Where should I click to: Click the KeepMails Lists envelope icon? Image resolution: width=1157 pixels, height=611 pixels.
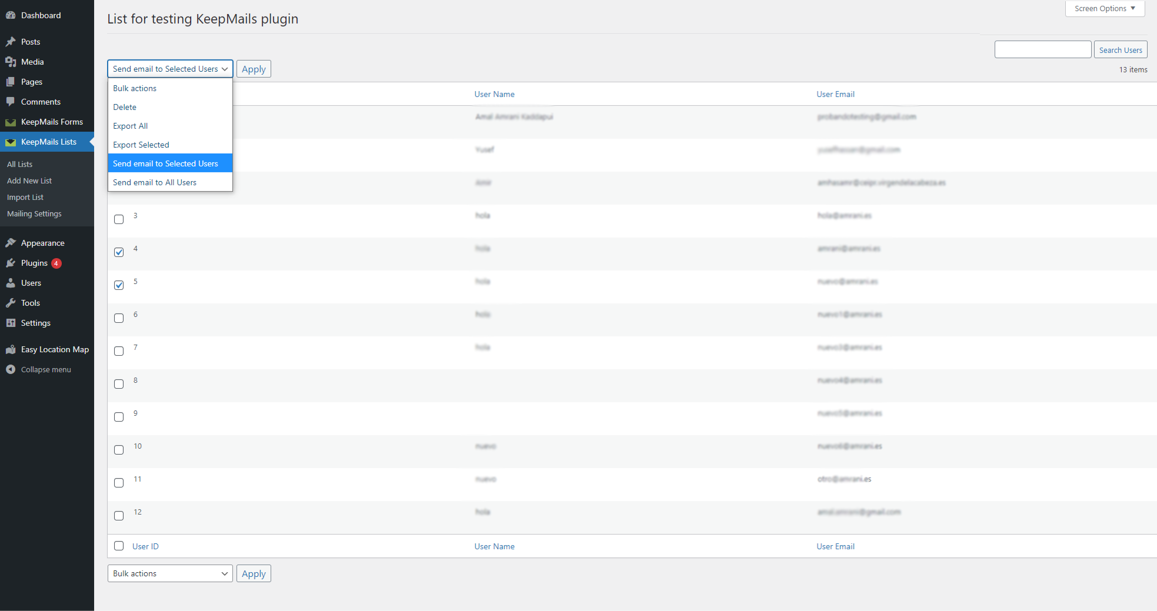tap(11, 142)
